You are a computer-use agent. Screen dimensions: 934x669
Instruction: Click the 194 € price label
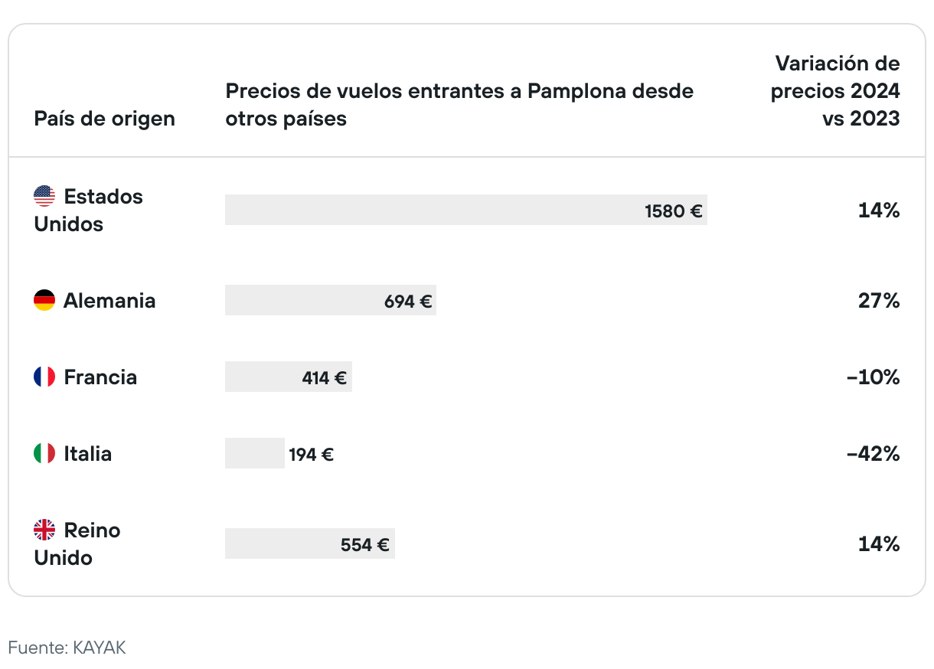[x=311, y=454]
